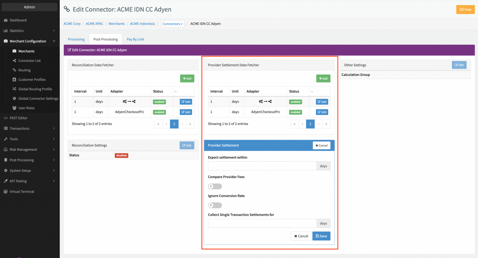Screen dimensions: 478x258
Task: Open FAST Editor code icon
Action: [x=6, y=118]
